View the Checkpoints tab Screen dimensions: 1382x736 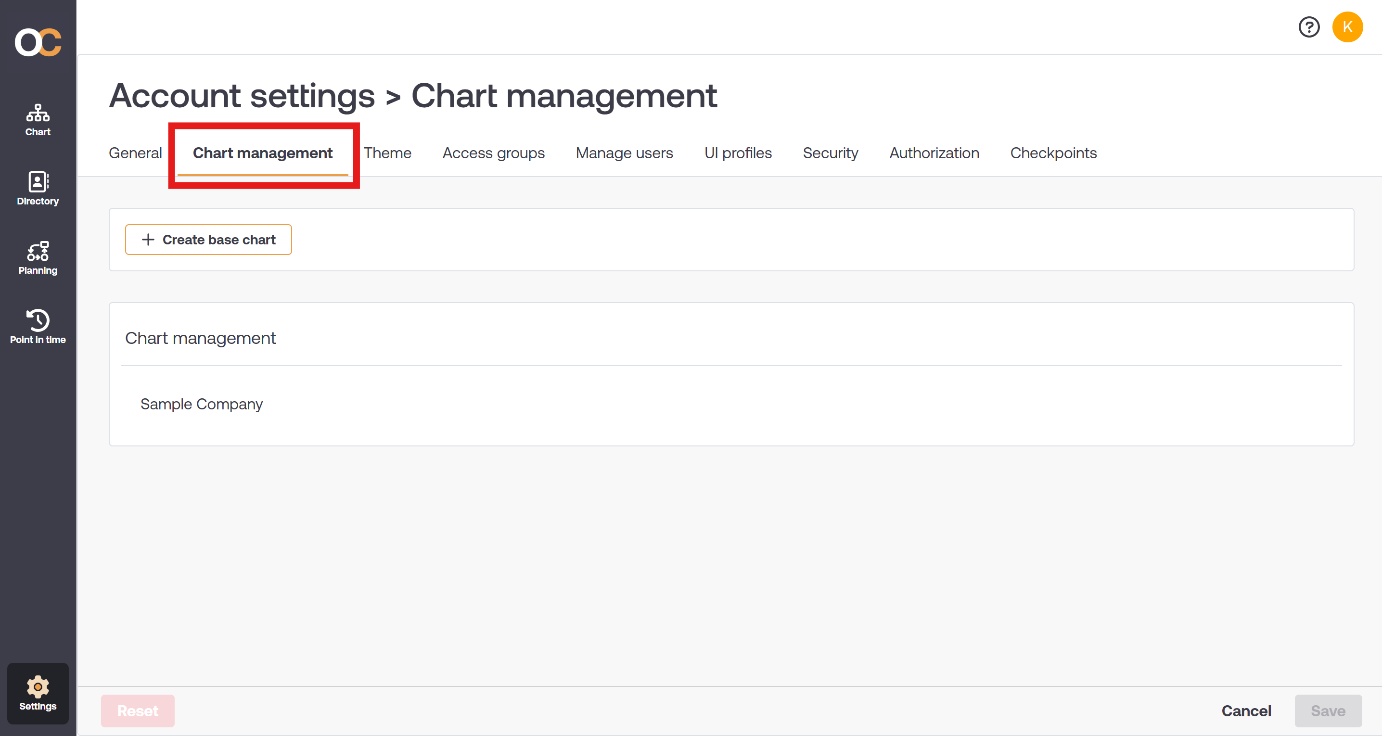pyautogui.click(x=1053, y=153)
